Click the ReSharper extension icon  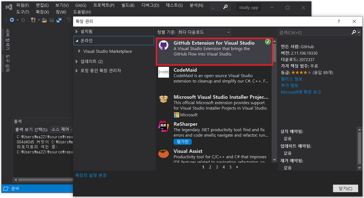(164, 126)
